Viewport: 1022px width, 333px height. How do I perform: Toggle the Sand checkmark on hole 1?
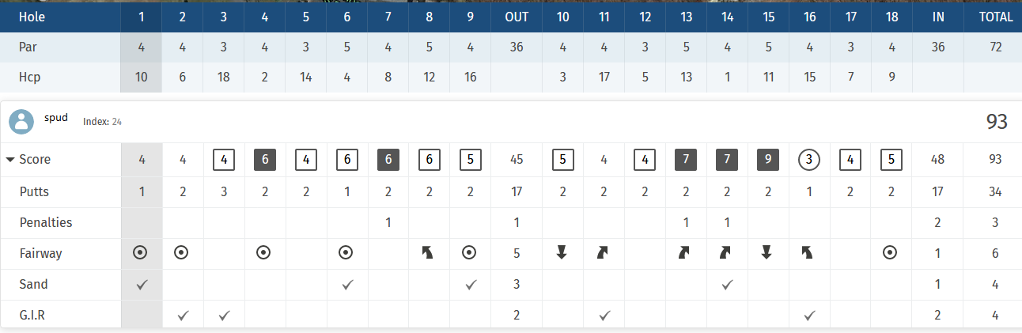pyautogui.click(x=141, y=284)
